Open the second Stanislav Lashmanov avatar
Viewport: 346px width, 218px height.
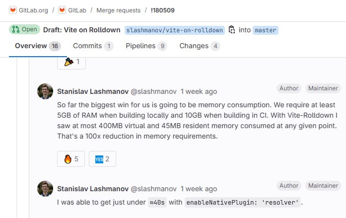(x=45, y=189)
